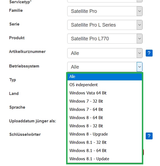Choose Windows 8 - 32 Bit
This screenshot has width=160, height=166.
[x=105, y=126]
